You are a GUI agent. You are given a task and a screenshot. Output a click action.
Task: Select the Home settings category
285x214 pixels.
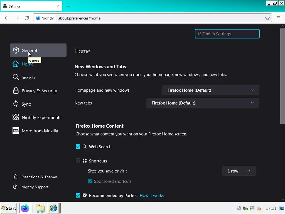[x=38, y=64]
